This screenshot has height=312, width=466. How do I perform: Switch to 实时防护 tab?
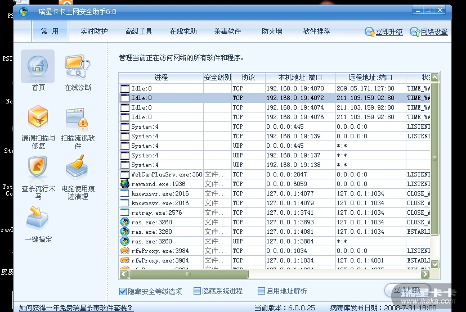[94, 31]
